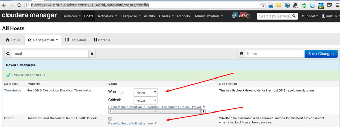This screenshot has width=340, height=138.
Task: Click the yellow asterisk extension icon
Action: click(279, 5)
